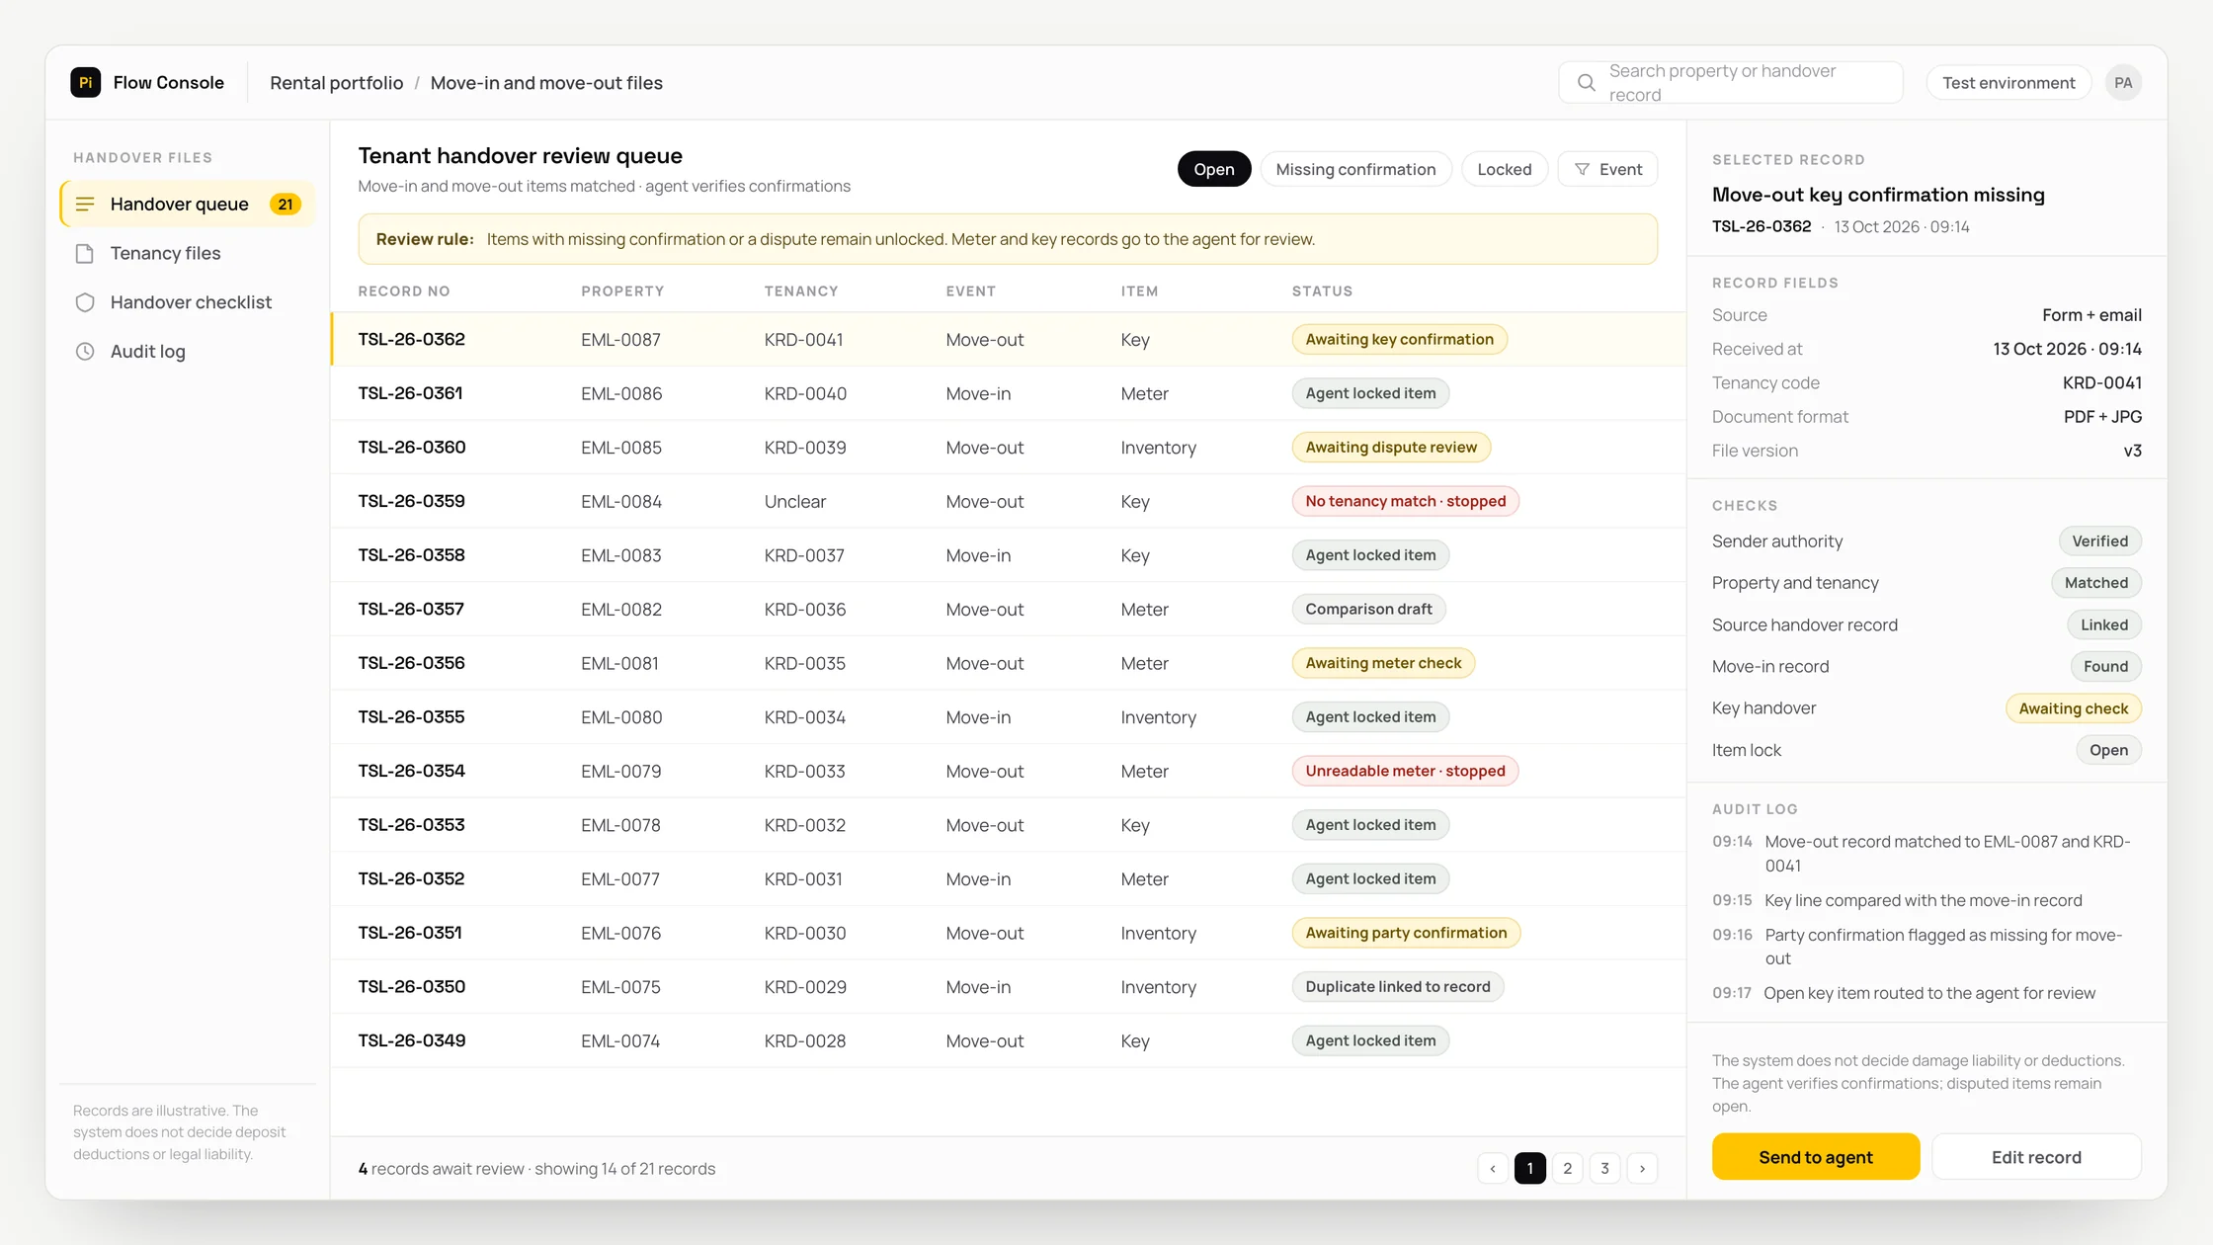This screenshot has height=1245, width=2213.
Task: Click the Pi logo icon
Action: pyautogui.click(x=86, y=82)
